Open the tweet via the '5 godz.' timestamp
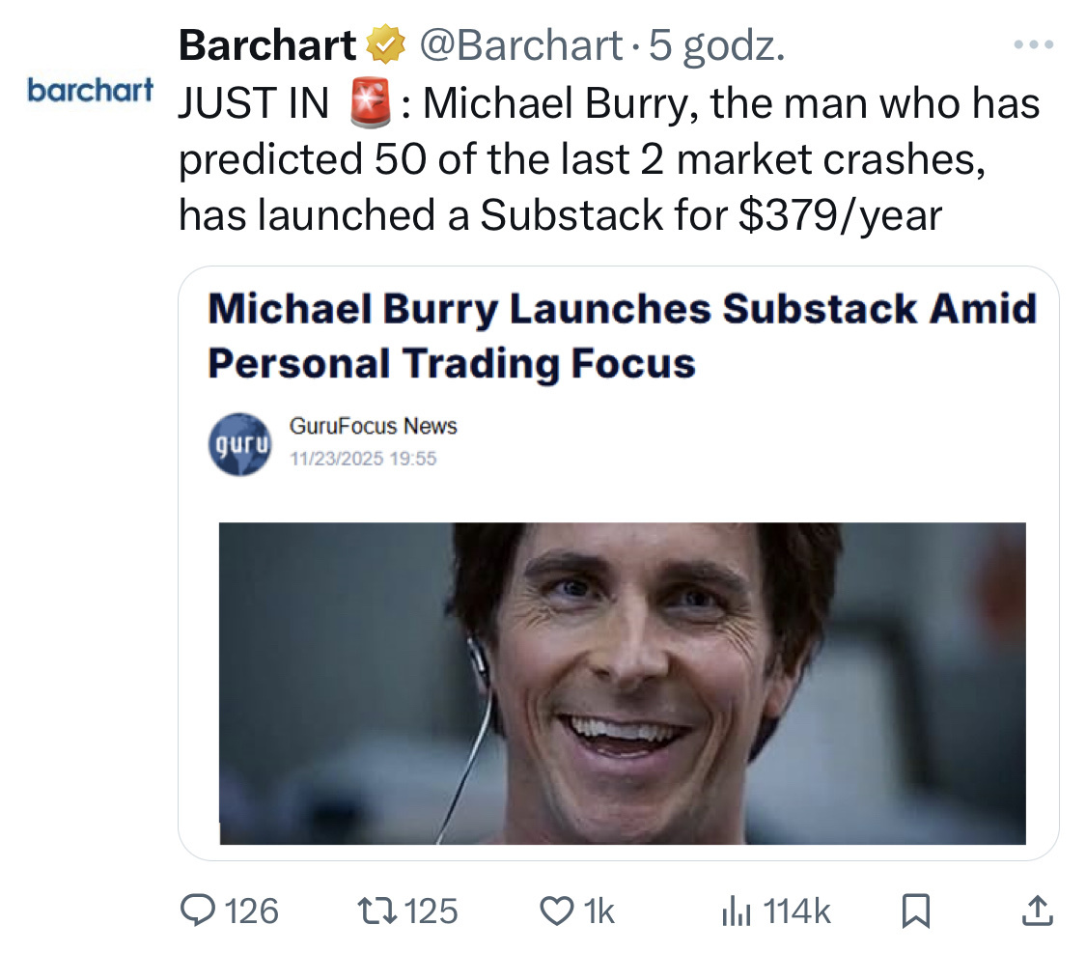This screenshot has width=1086, height=953. click(x=715, y=44)
